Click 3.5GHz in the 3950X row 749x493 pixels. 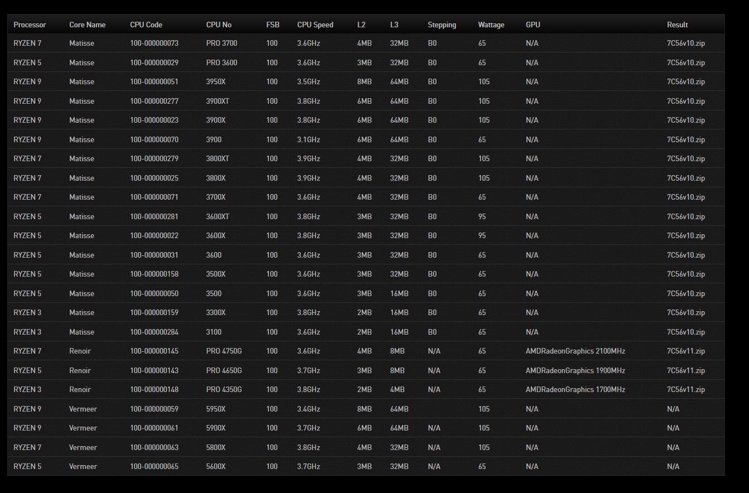pyautogui.click(x=309, y=81)
